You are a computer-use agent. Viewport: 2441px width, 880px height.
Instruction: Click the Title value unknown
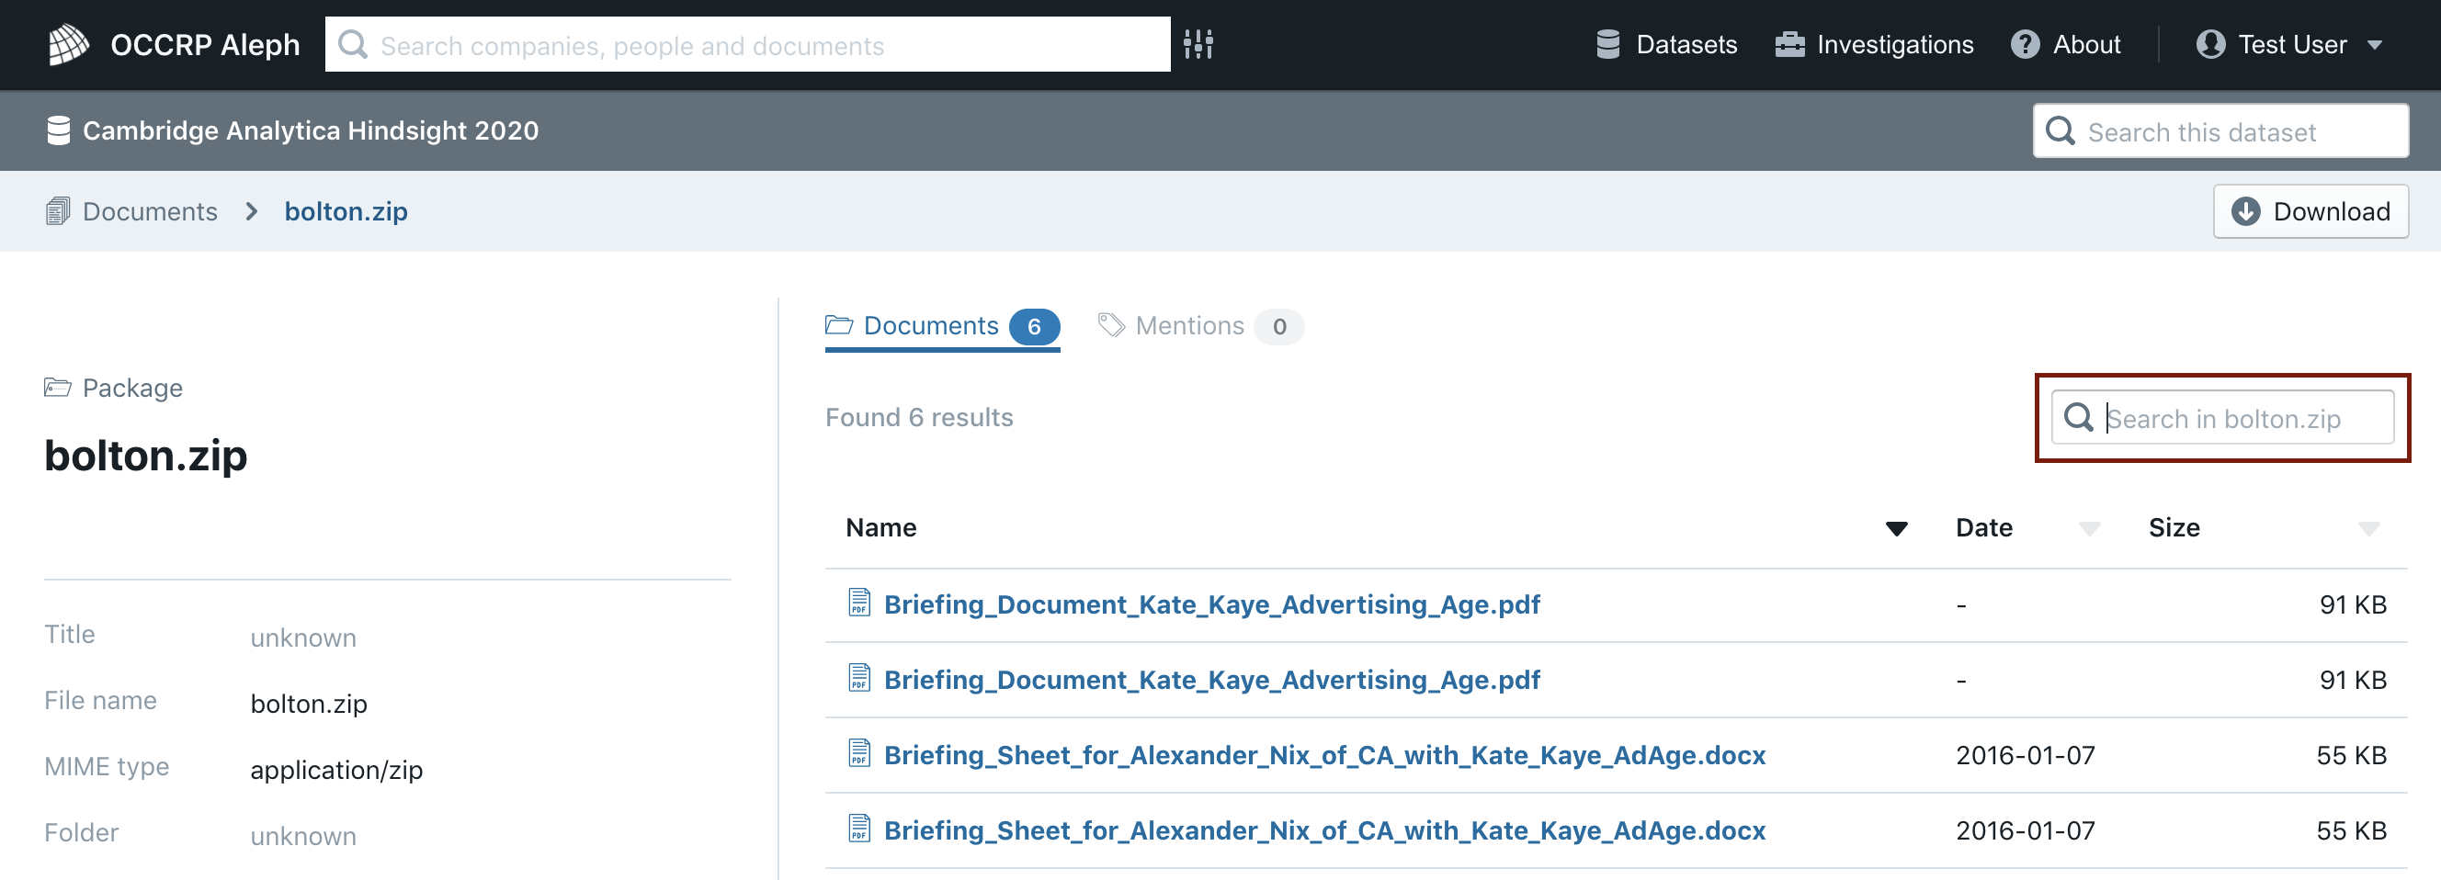coord(303,638)
